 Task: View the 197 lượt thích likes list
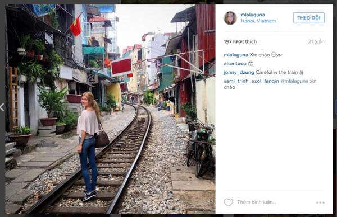[x=240, y=41]
